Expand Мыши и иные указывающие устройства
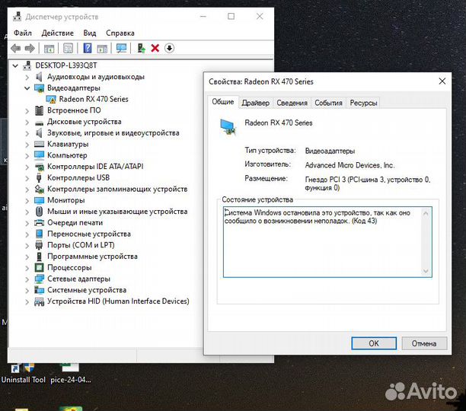Screen dimensions: 466x411 click(27, 212)
